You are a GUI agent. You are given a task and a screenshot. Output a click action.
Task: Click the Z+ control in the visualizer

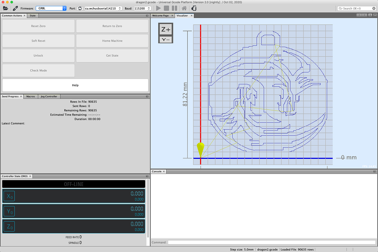pyautogui.click(x=165, y=29)
